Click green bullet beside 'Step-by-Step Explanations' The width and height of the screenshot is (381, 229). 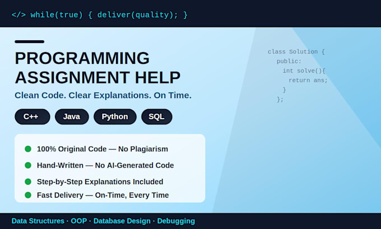point(28,181)
